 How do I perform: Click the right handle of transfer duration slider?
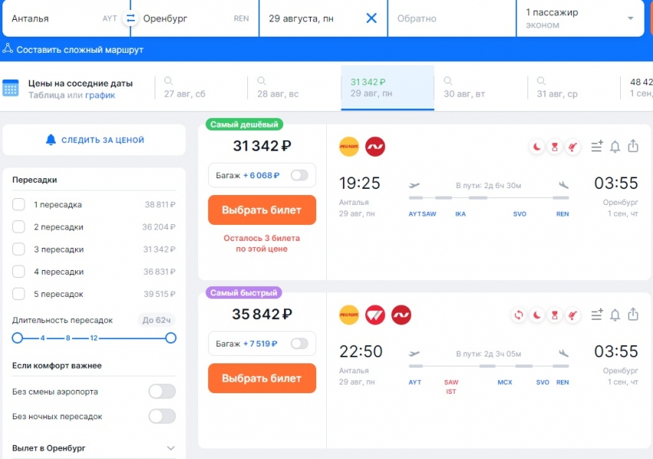pyautogui.click(x=171, y=337)
